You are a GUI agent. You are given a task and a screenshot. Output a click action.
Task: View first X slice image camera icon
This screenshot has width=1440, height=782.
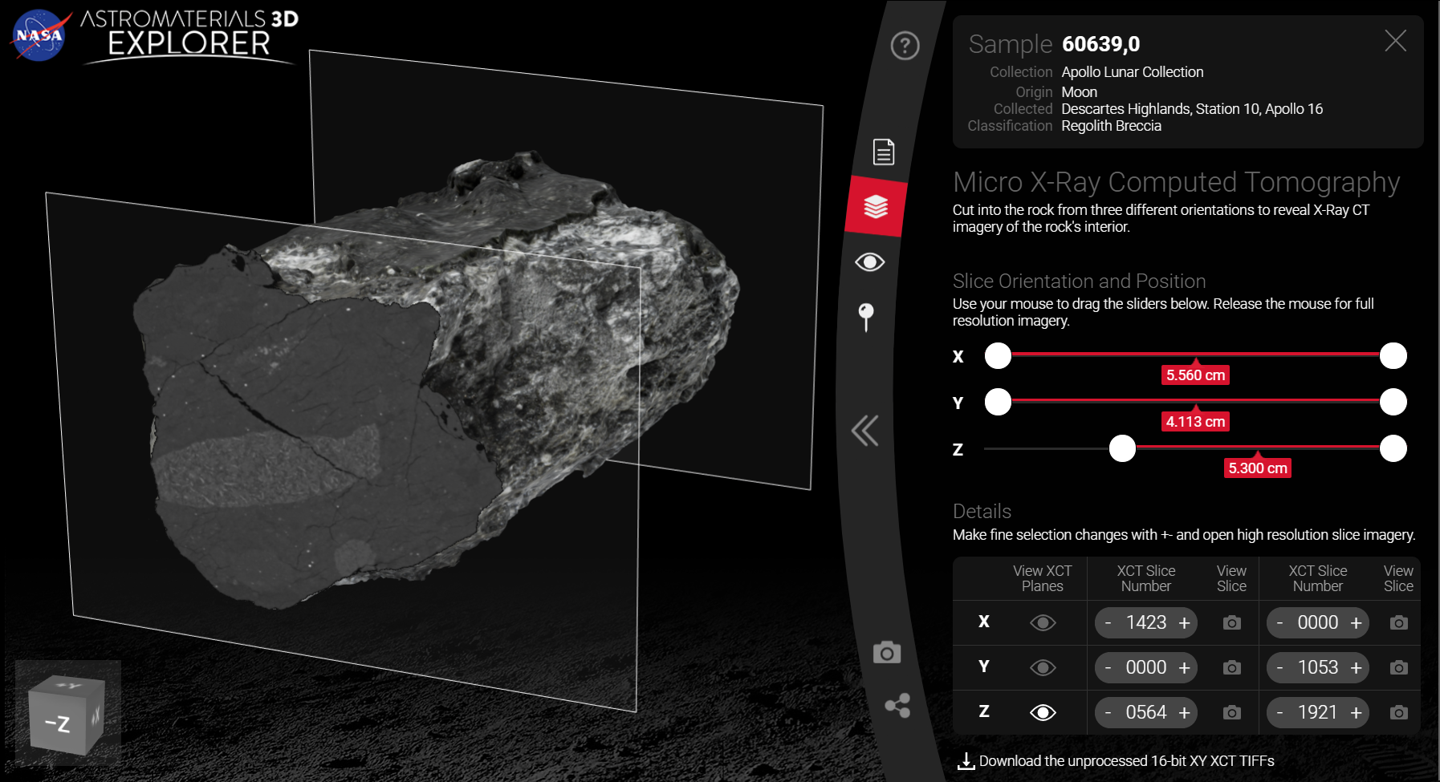coord(1231,623)
